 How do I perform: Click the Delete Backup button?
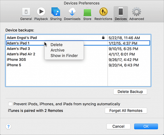(x=130, y=92)
